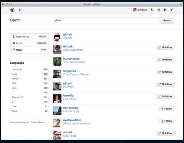The image size is (184, 143).
Task: Unfollow the user jnunemaker
Action: (165, 60)
